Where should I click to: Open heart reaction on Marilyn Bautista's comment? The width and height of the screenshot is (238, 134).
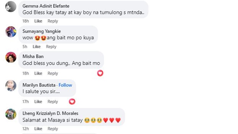(x=72, y=102)
